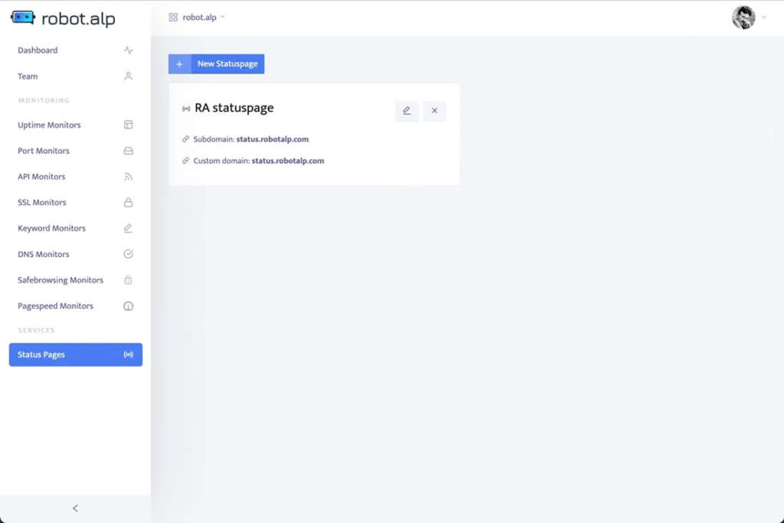Collapse the sidebar with the left chevron
The width and height of the screenshot is (784, 523).
75,508
